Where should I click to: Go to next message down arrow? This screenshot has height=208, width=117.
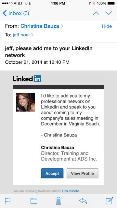(109, 13)
